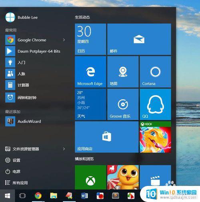Click the 生活动态 group heading

(x=82, y=17)
